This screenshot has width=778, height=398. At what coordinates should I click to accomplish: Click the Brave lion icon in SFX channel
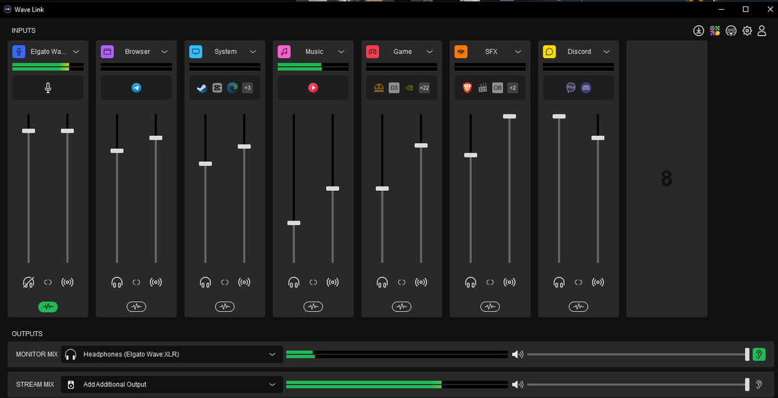click(467, 87)
